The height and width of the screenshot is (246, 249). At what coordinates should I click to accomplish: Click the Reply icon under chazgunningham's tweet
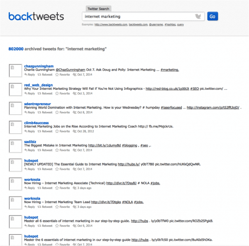click(26, 74)
